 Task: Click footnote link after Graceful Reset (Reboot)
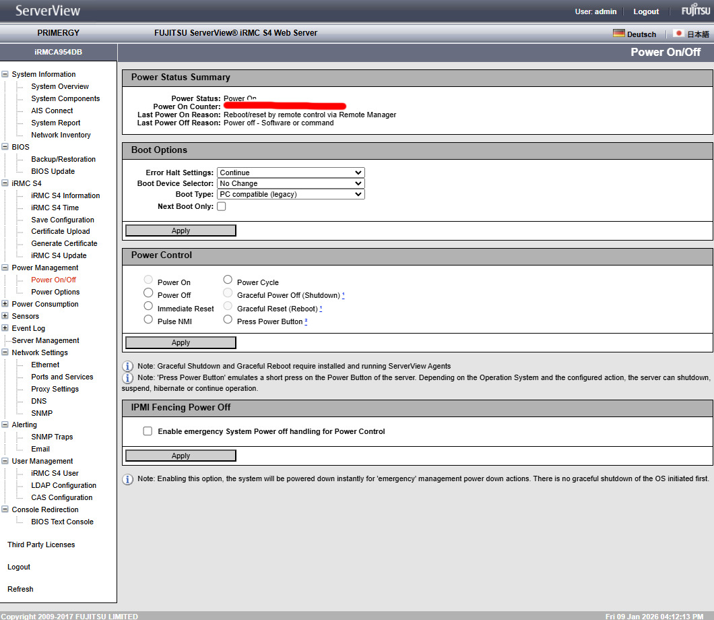(321, 308)
